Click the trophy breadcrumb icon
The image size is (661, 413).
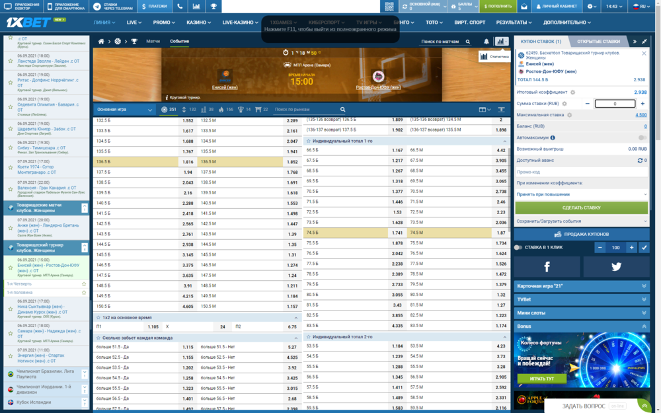(134, 41)
